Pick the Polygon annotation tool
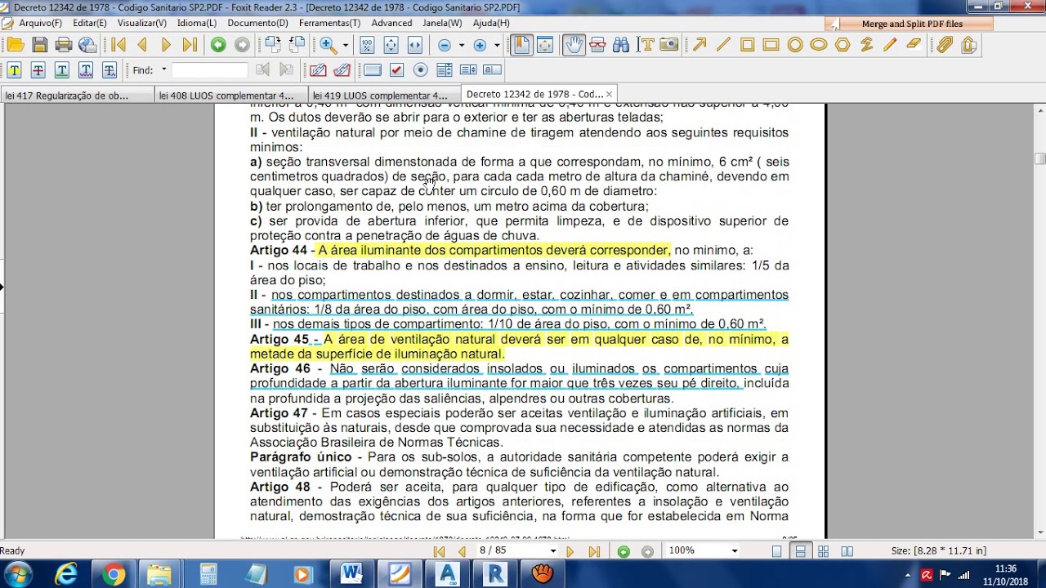Screen dimensions: 1046x588 point(843,45)
